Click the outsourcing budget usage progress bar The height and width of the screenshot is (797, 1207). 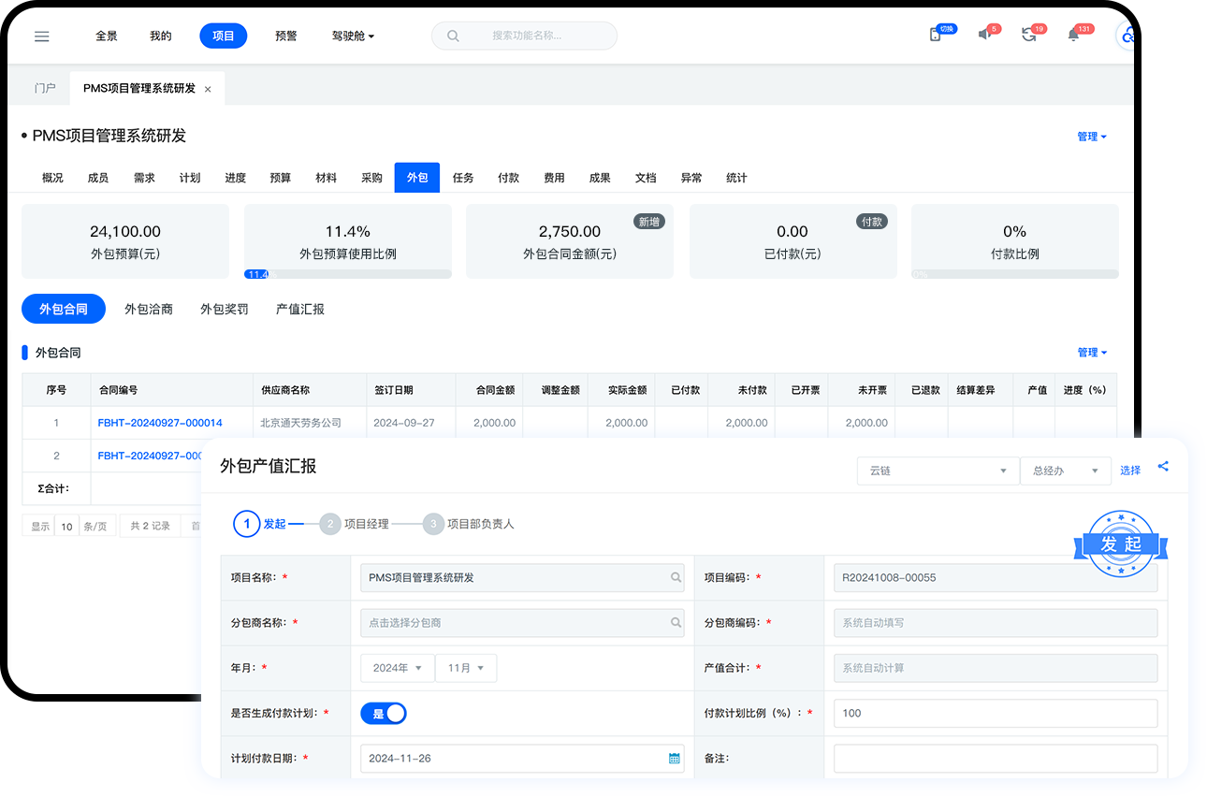[x=347, y=274]
